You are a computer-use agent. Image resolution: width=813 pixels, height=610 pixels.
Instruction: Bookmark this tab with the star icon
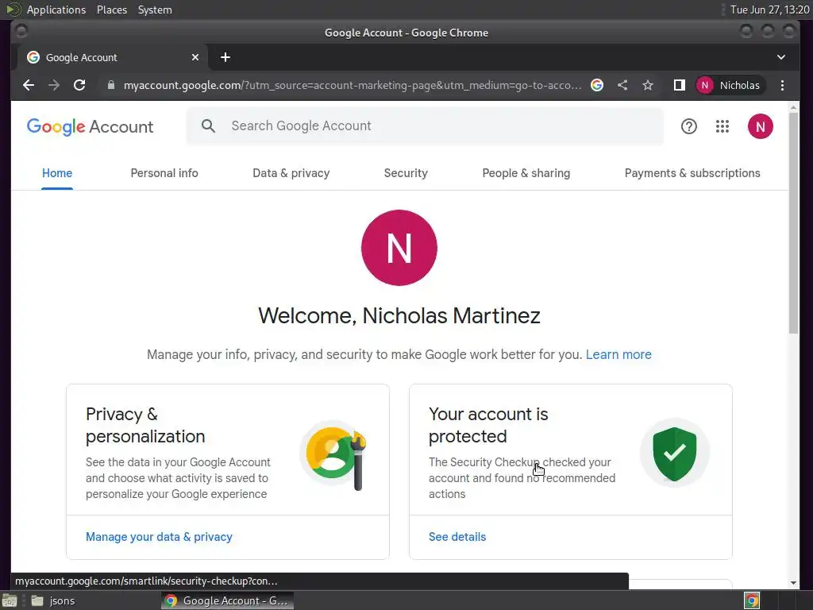(x=648, y=85)
